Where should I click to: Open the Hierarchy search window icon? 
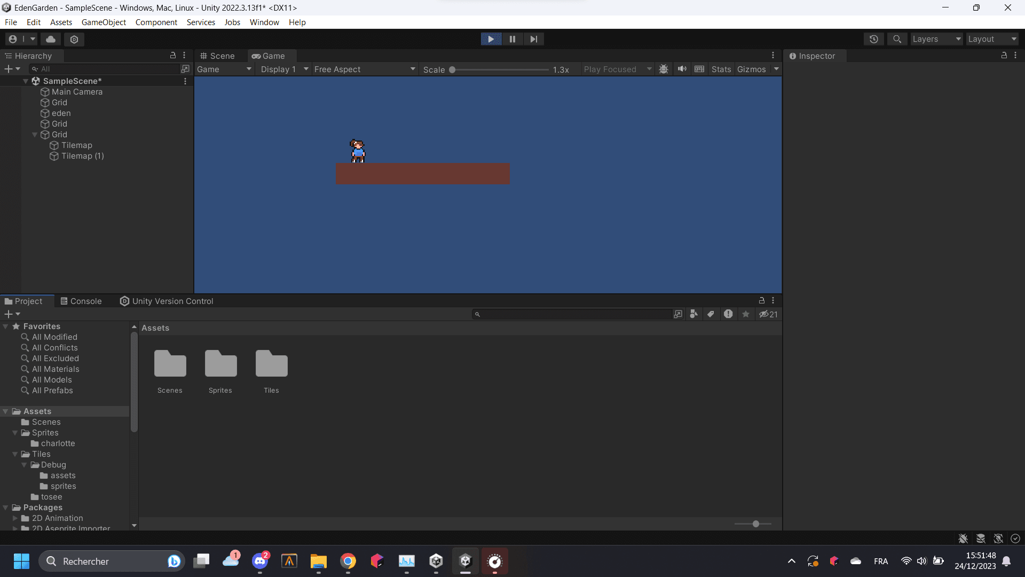pyautogui.click(x=185, y=69)
